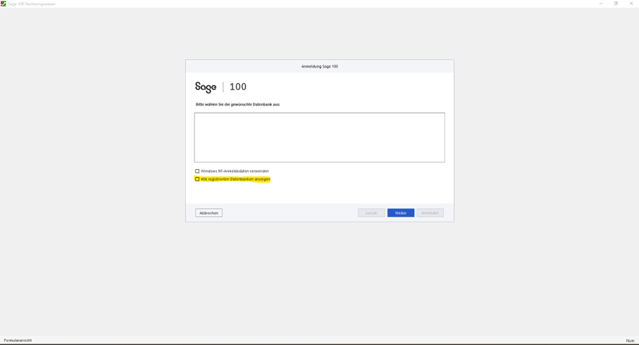The width and height of the screenshot is (639, 345).
Task: Click the 'Sage 100 Rechnungswesen' window title text
Action: [x=32, y=3]
